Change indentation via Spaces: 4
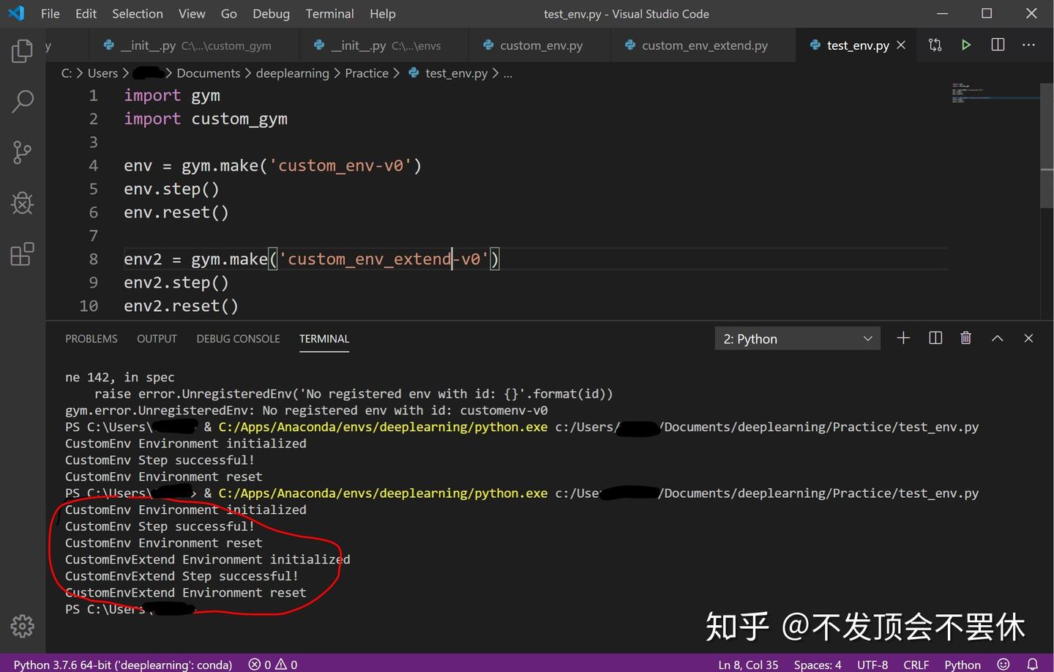 click(x=817, y=665)
